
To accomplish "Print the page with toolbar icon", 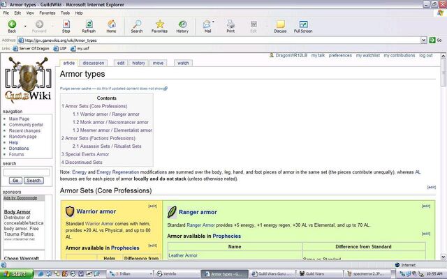I will (230, 27).
